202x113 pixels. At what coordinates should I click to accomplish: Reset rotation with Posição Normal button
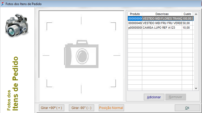click(x=111, y=108)
